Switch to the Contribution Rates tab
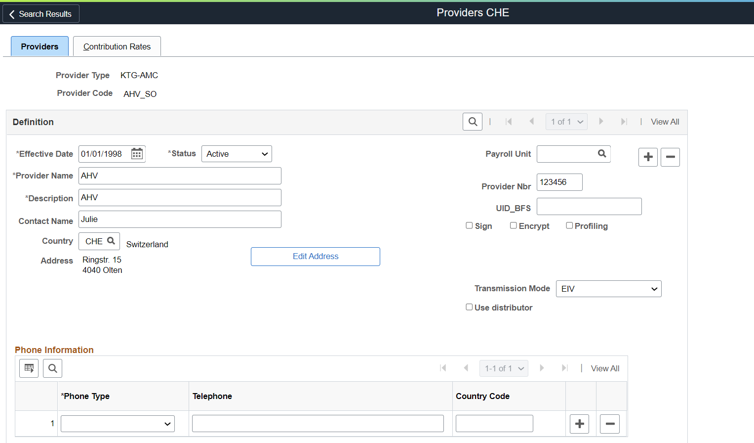The height and width of the screenshot is (443, 754). point(117,46)
